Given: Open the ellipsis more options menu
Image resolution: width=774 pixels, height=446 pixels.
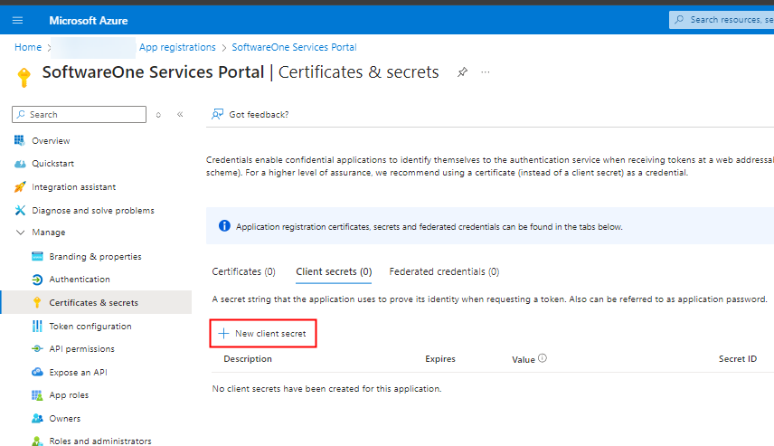Looking at the screenshot, I should point(486,72).
